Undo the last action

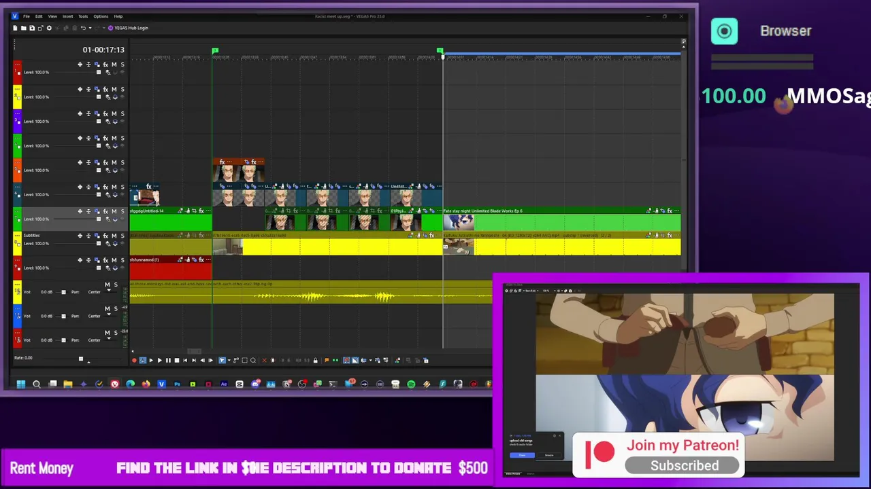(83, 28)
